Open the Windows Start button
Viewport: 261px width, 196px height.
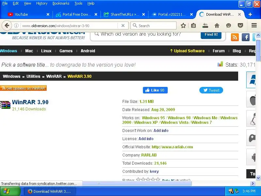(10, 191)
